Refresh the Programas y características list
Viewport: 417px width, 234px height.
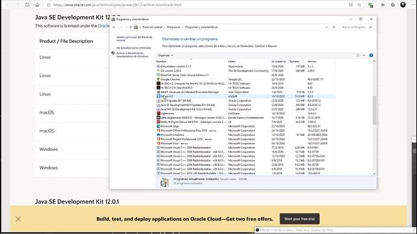tap(334, 27)
